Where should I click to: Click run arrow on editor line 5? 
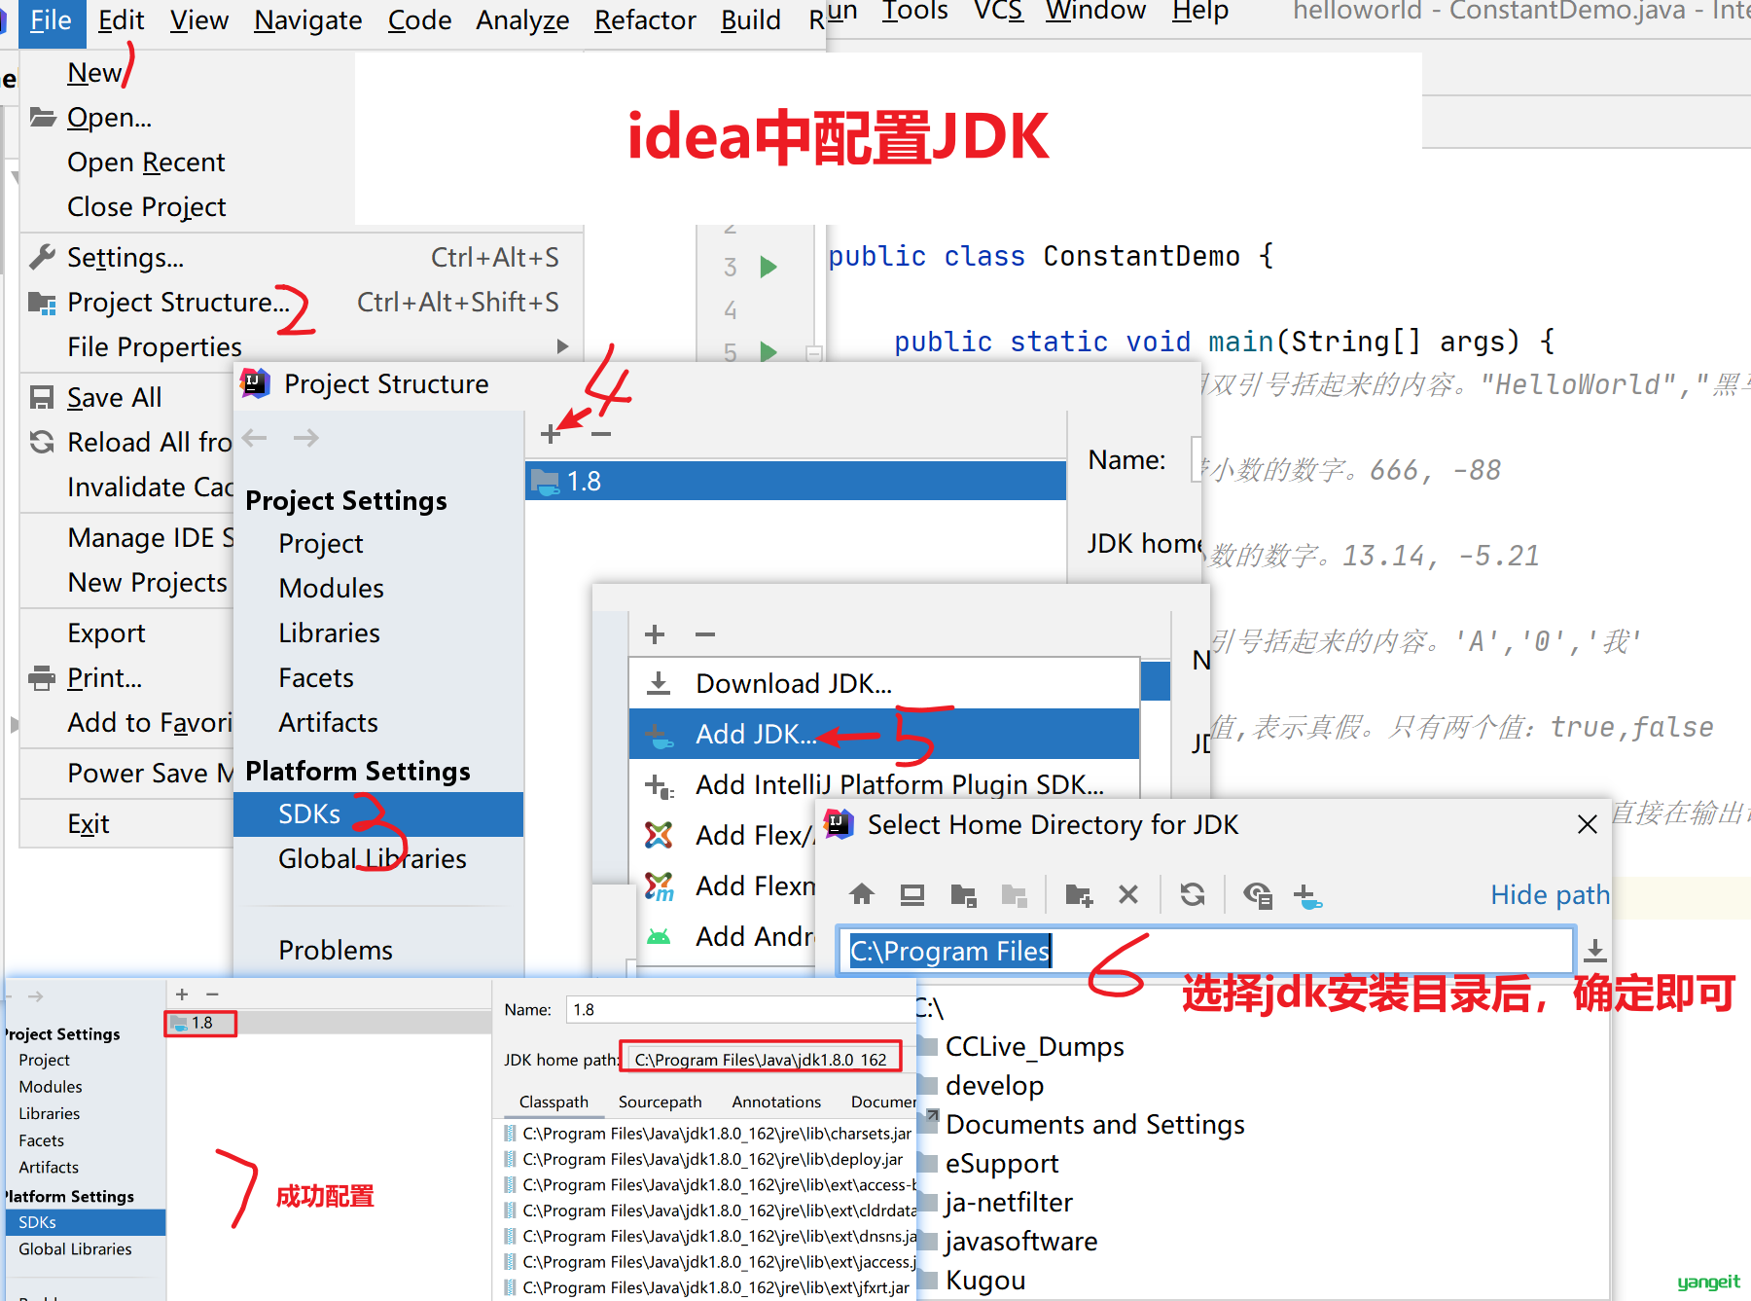pyautogui.click(x=768, y=351)
